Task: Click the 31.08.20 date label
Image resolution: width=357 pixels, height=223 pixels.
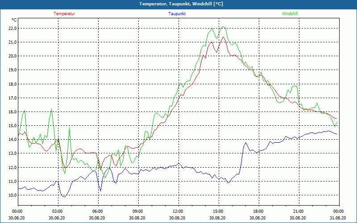Action: tap(338, 218)
